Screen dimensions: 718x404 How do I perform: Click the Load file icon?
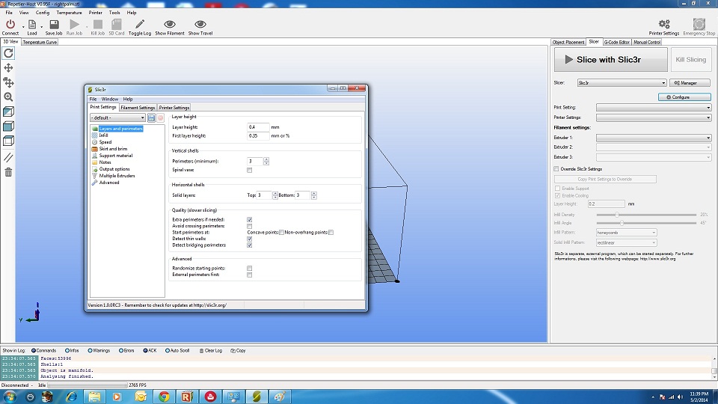coord(31,24)
